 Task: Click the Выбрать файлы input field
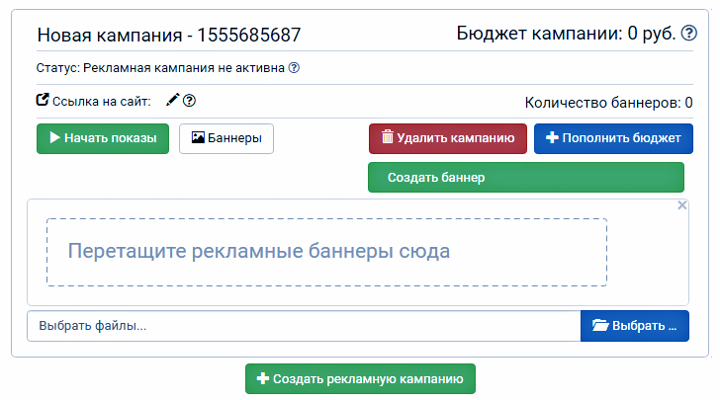[304, 326]
